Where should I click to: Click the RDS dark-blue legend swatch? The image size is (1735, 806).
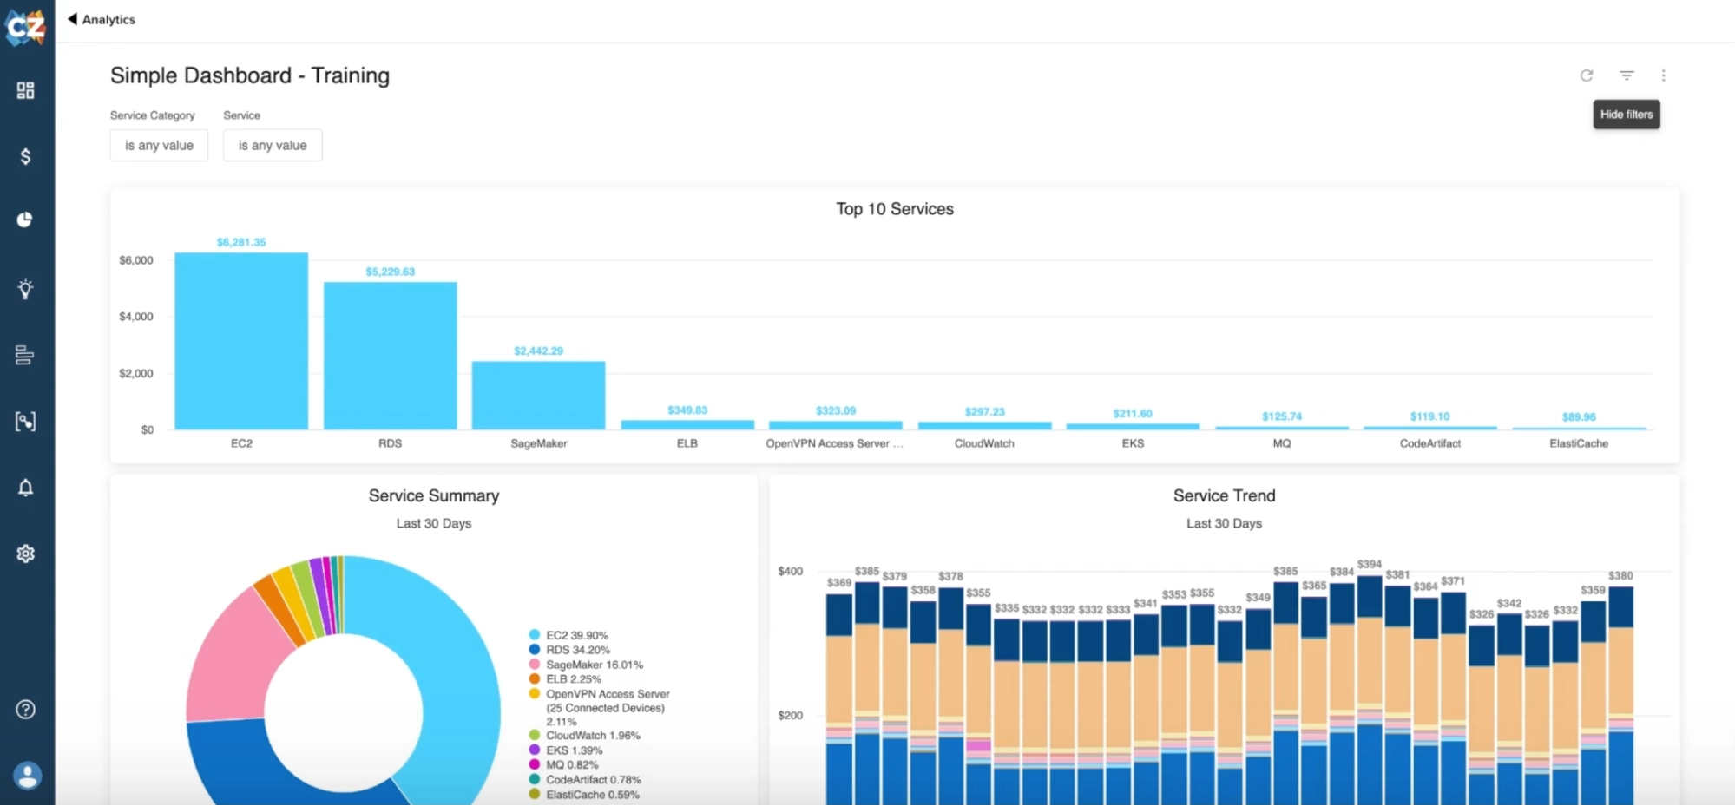(x=535, y=650)
